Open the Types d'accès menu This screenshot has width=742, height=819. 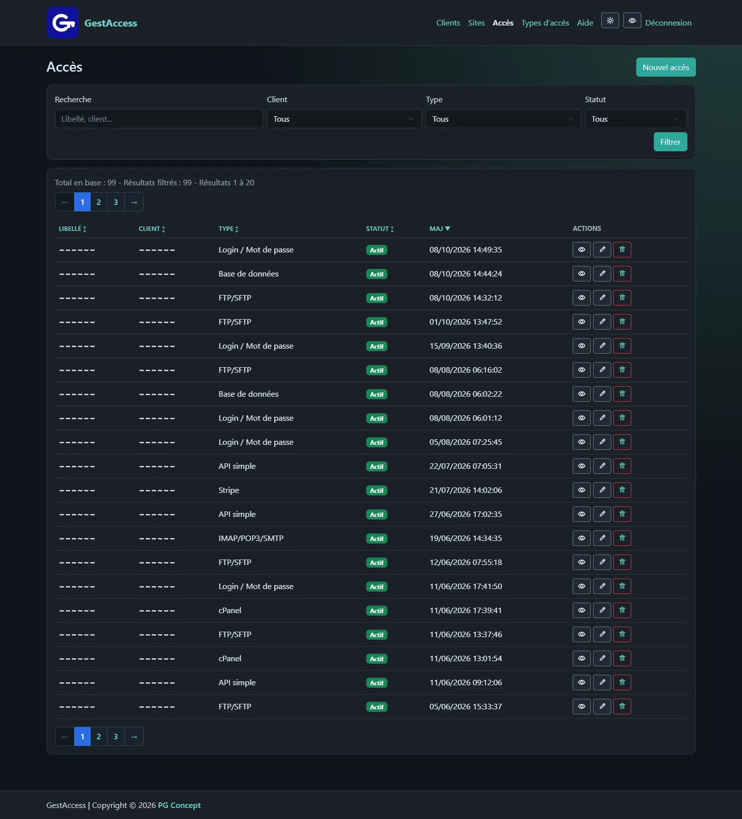point(545,23)
